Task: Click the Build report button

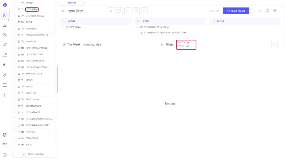Action: point(236,11)
